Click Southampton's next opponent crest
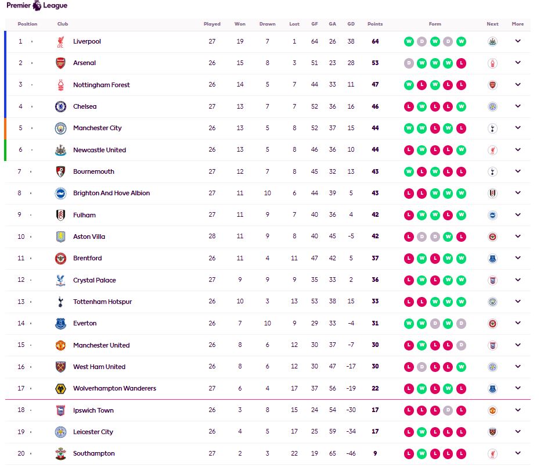This screenshot has height=469, width=544. 492,453
